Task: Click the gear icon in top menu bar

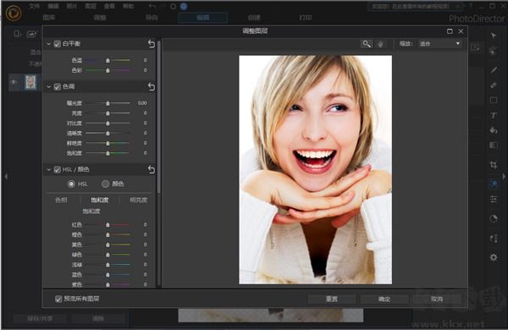Action: pos(174,7)
